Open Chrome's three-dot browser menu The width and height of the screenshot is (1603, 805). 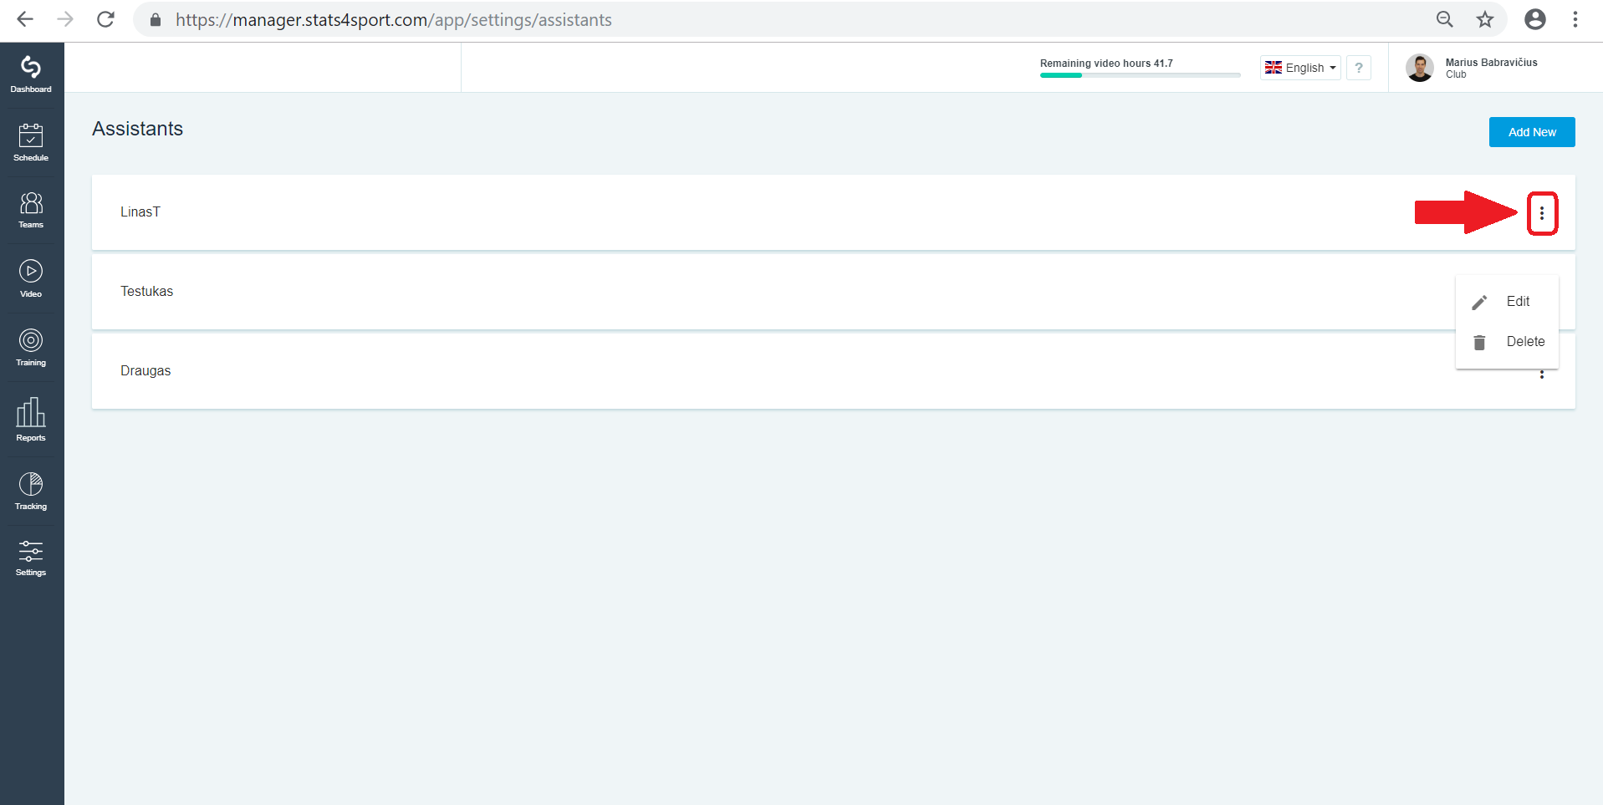tap(1575, 19)
